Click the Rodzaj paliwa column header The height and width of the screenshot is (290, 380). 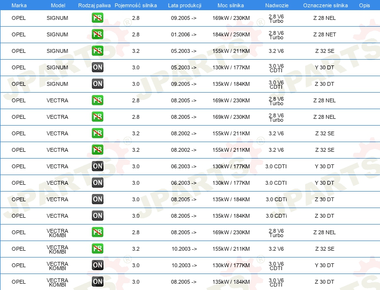pos(94,5)
